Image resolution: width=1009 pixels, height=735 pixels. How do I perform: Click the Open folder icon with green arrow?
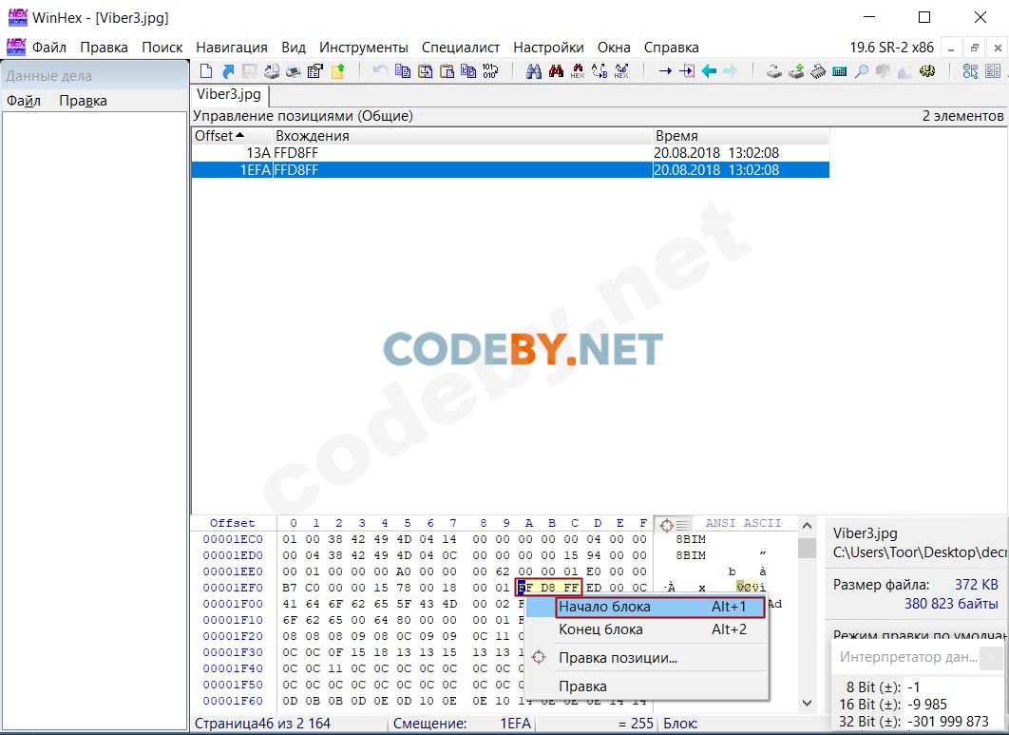coord(338,71)
